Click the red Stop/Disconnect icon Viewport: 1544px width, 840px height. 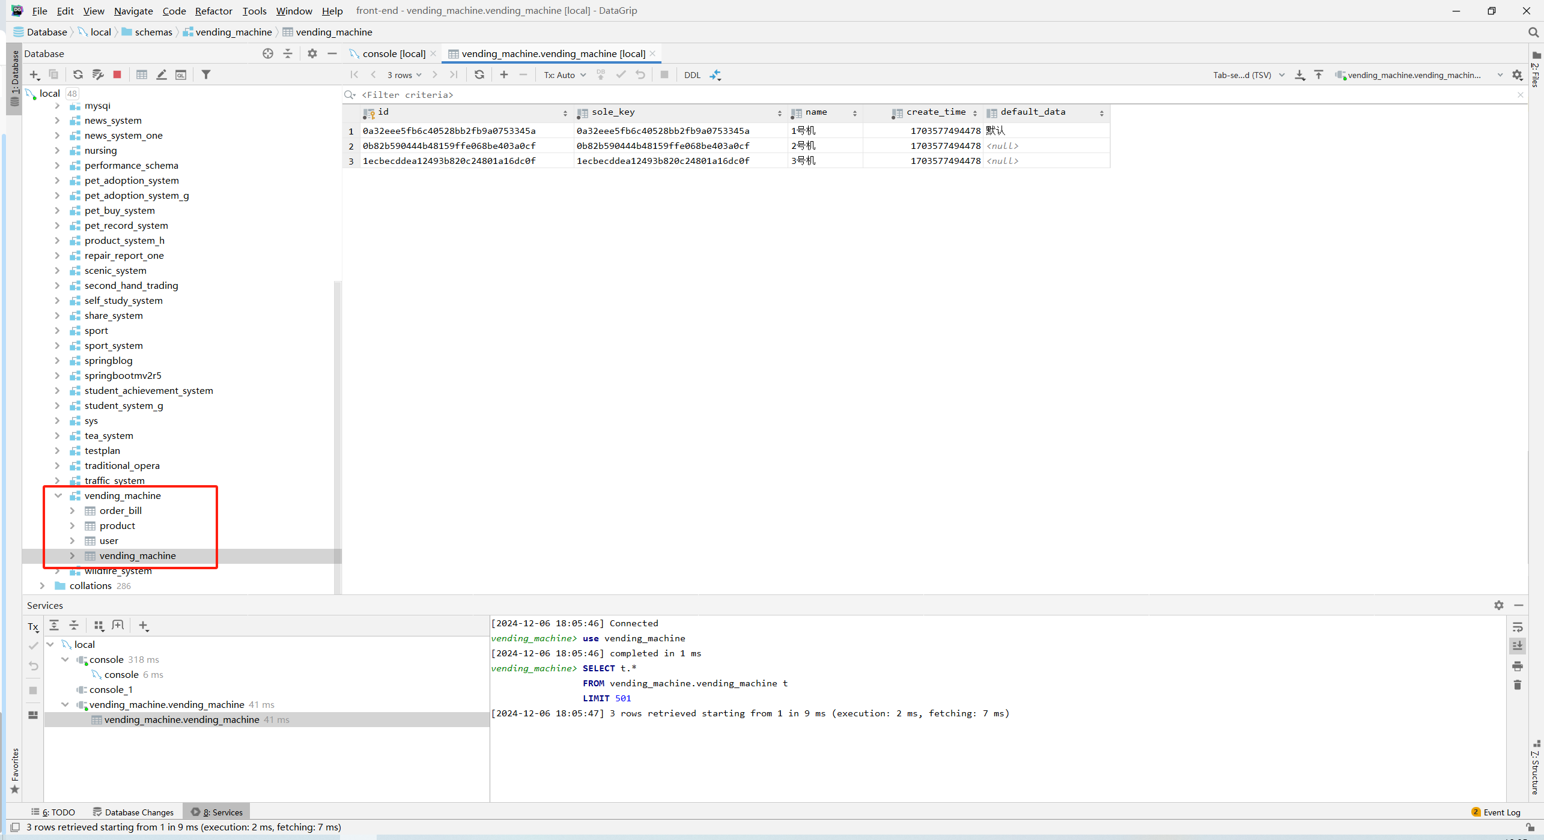click(117, 74)
